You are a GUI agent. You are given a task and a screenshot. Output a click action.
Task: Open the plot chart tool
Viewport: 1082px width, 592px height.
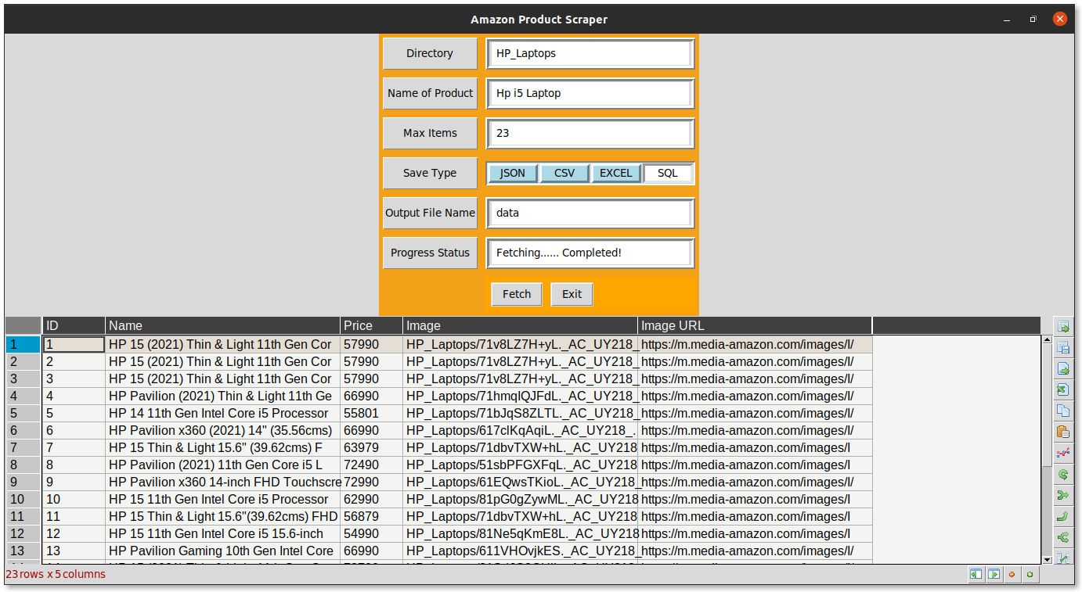click(x=1062, y=453)
